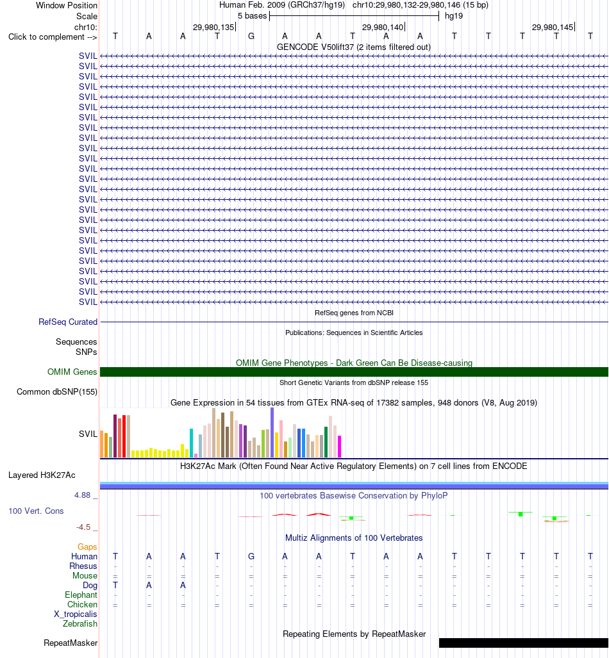This screenshot has height=658, width=609.
Task: Click the "Common dbSNP(155)" label
Action: [57, 391]
